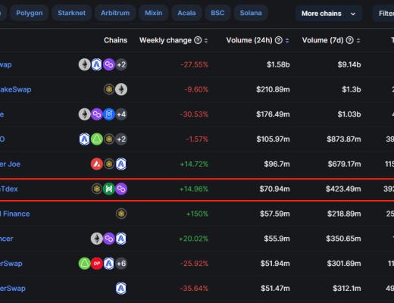
Task: Click Polygon chain icon in the $1.58b row
Action: (x=109, y=64)
